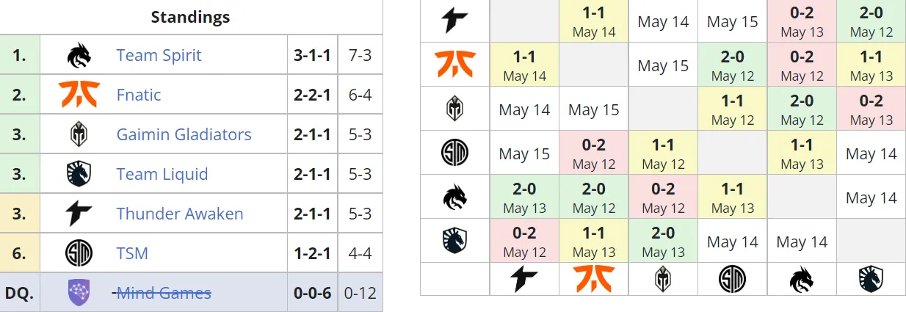Click the Team Liquid horse logo in standings
This screenshot has height=312, width=906.
click(79, 174)
